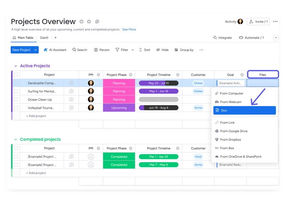Open conversation for Volleyball Tourna... row
286x203 pixels.
click(71, 108)
